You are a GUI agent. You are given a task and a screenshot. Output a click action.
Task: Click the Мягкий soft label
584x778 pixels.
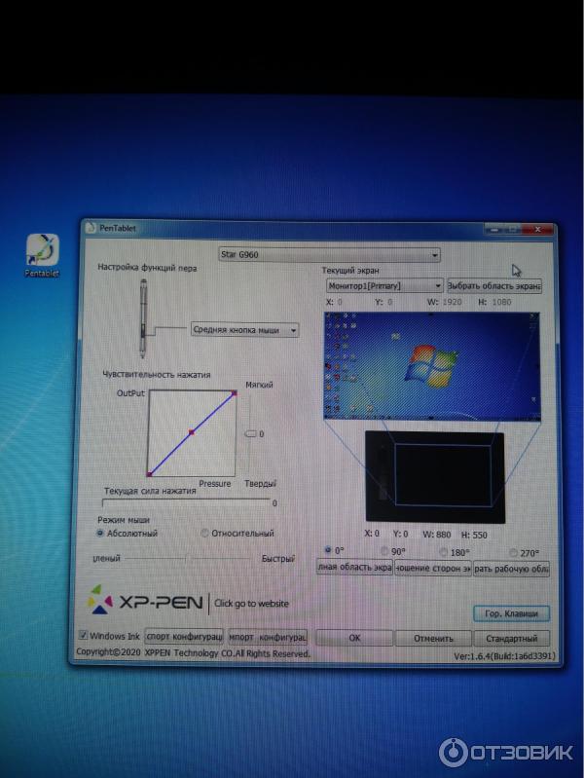coord(259,385)
